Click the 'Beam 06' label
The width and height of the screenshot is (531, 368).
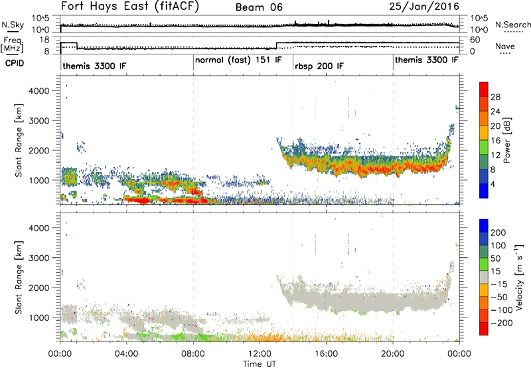[x=259, y=7]
